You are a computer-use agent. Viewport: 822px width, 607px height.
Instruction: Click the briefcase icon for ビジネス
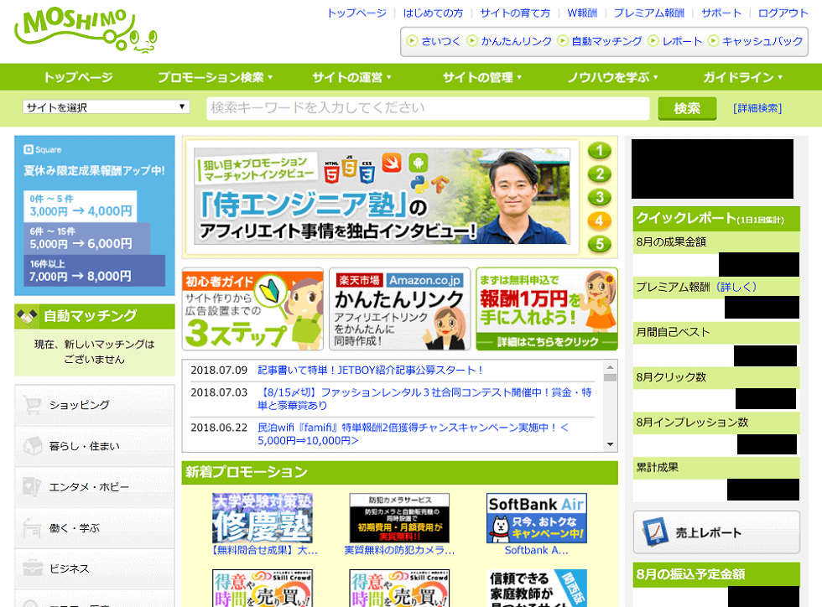pos(32,568)
